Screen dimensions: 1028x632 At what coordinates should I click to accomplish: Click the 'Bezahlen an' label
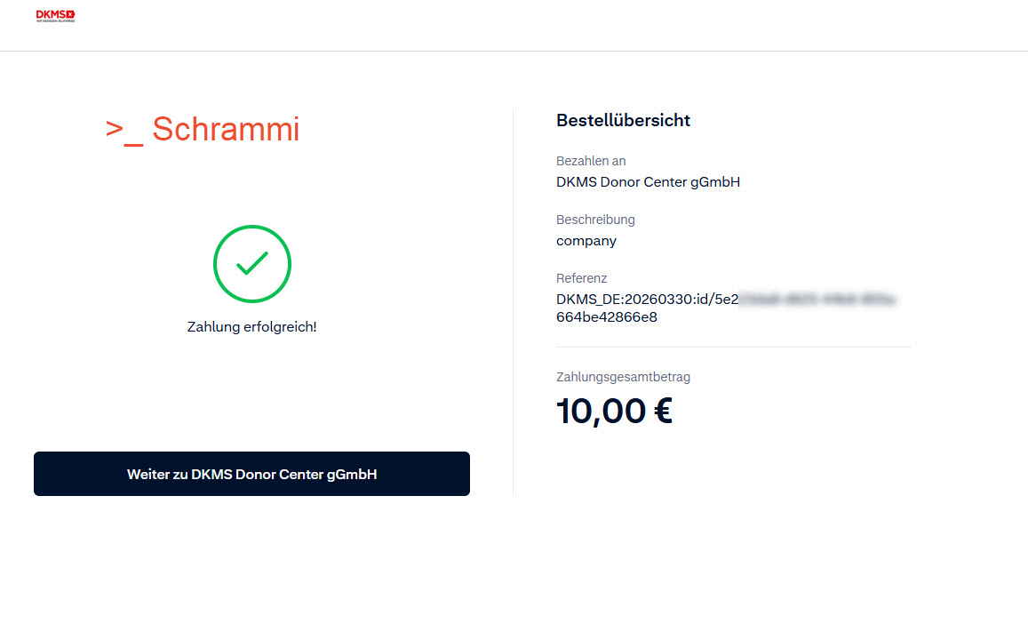pyautogui.click(x=591, y=161)
